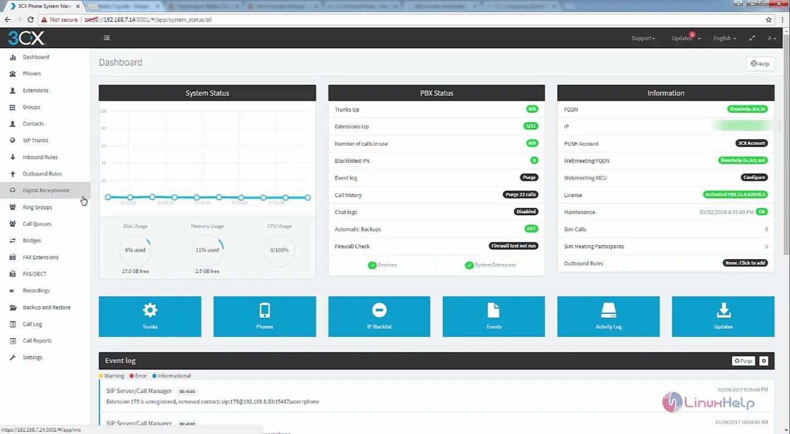The width and height of the screenshot is (790, 434).
Task: Toggle the hamburger sidebar menu icon
Action: pos(106,38)
